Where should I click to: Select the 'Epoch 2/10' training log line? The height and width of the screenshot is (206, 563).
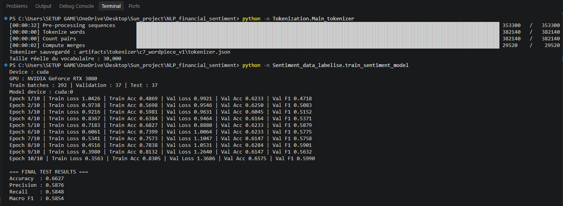tap(161, 105)
